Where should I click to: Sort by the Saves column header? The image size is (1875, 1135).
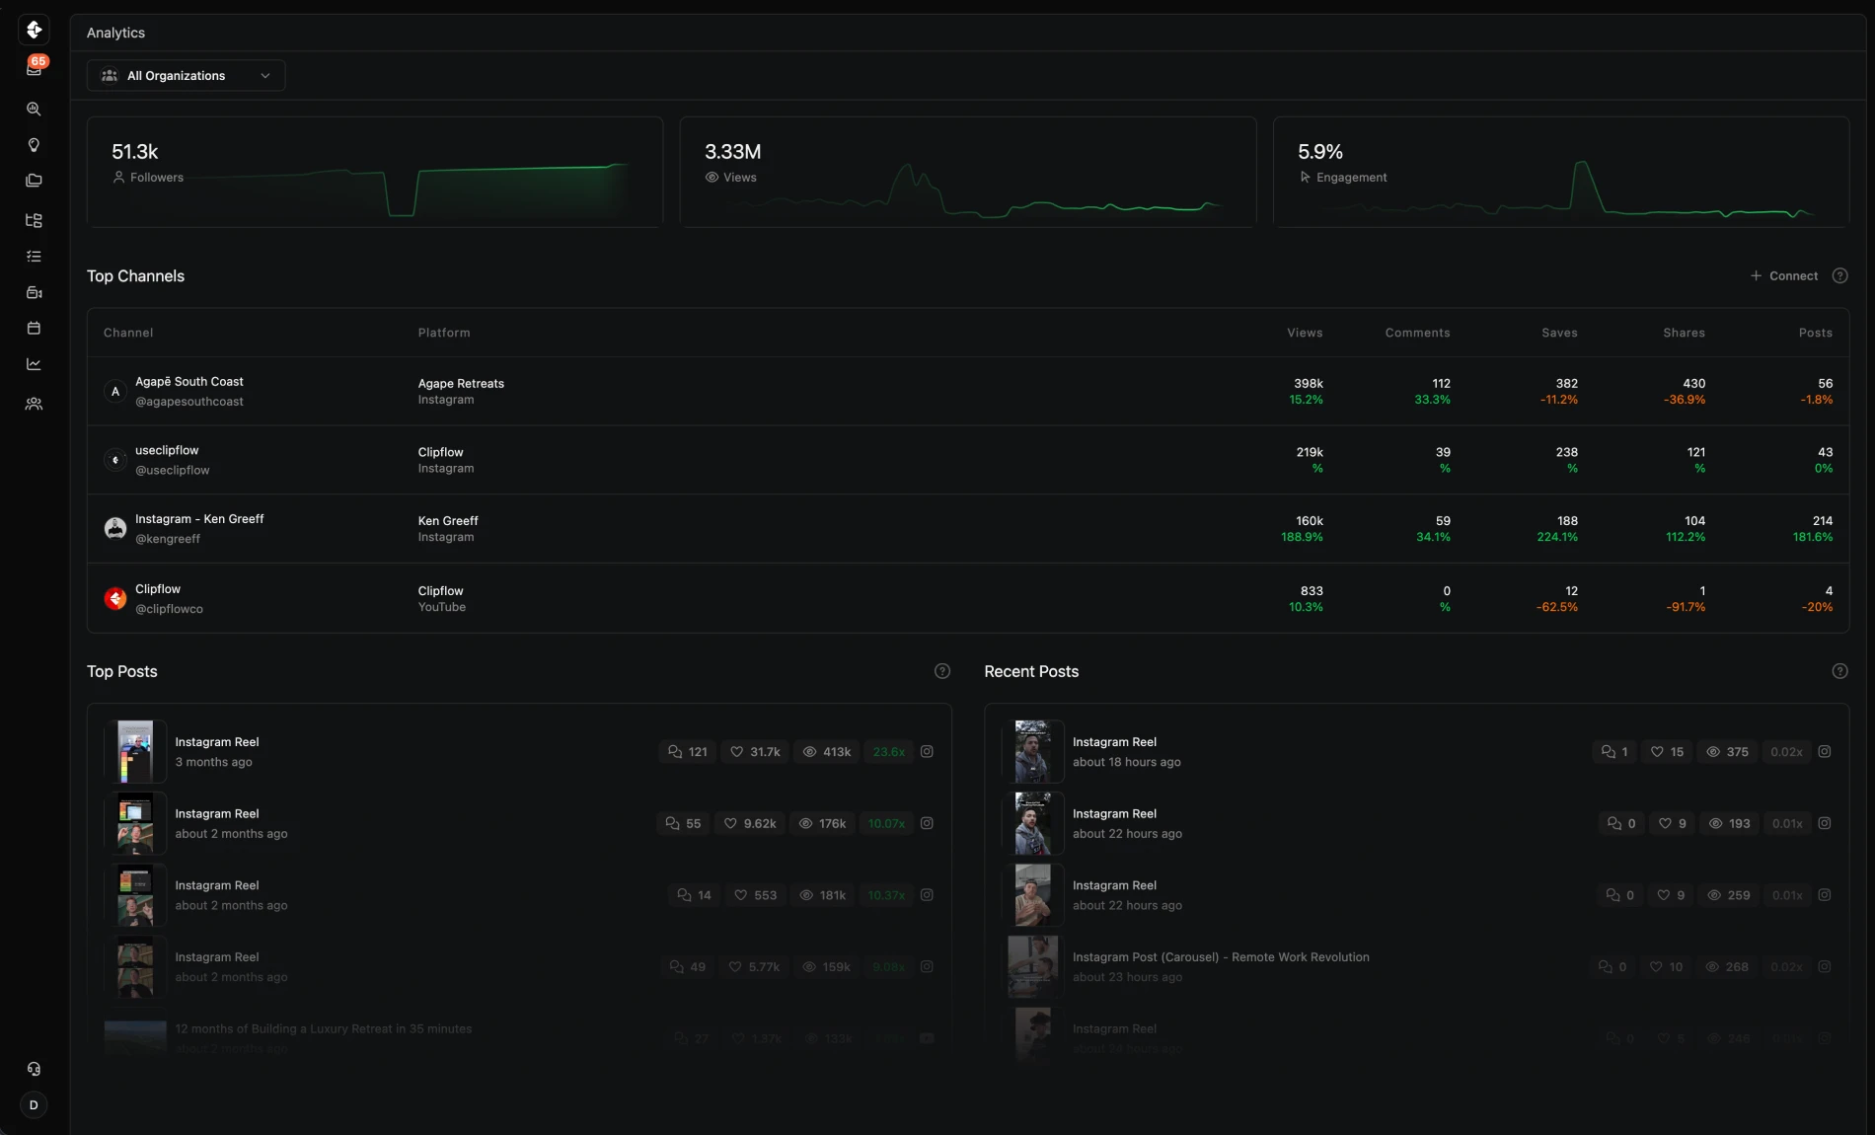coord(1559,333)
